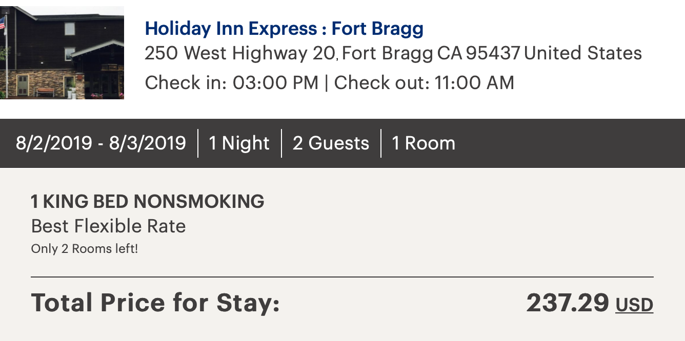This screenshot has width=685, height=341.
Task: Click the 1 Night stay segment
Action: [239, 143]
